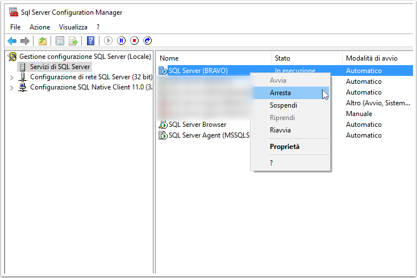Click Automatico in the SQL Server Browser row

point(364,125)
